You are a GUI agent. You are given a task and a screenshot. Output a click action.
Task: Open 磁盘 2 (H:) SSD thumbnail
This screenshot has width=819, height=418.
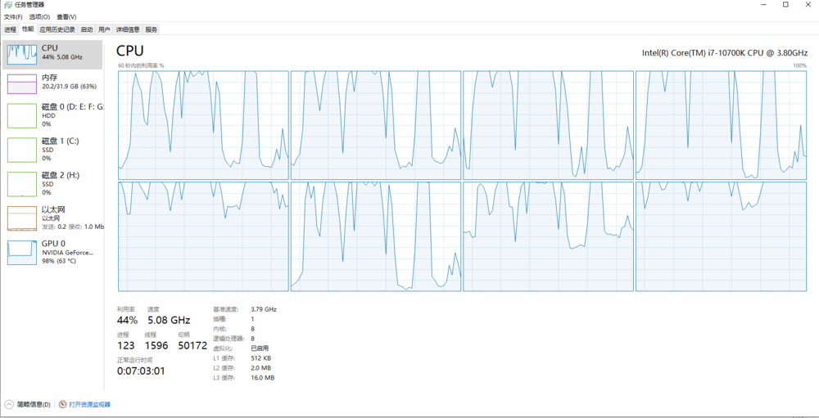coord(22,184)
